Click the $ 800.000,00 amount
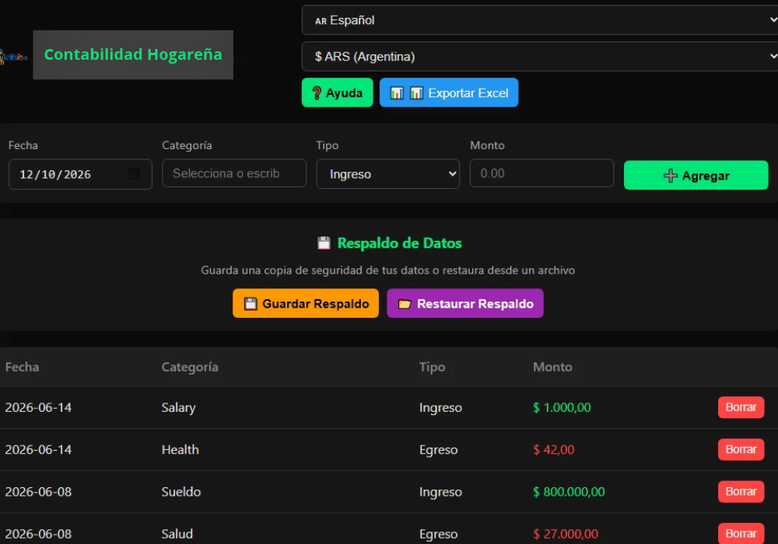Image resolution: width=778 pixels, height=544 pixels. [569, 491]
